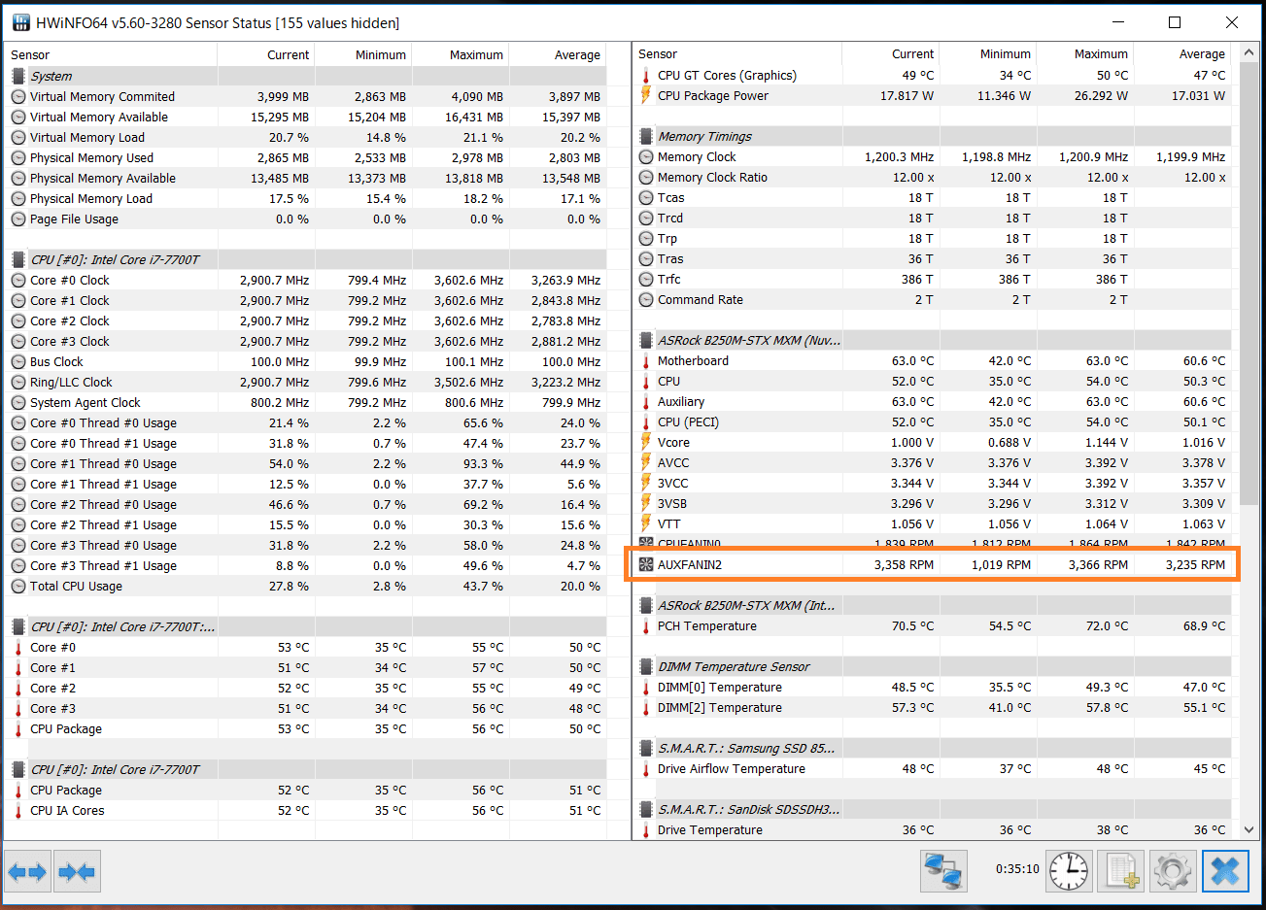Screen dimensions: 1266x910
Task: Select the Tras timing row
Action: pyautogui.click(x=934, y=258)
